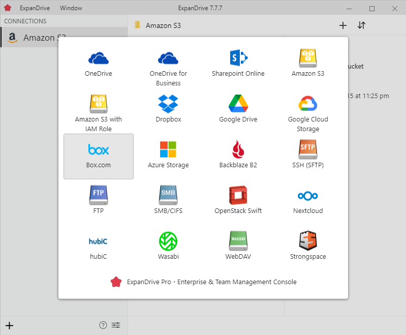Select Amazon S3 with IAM Role
Screen dimensions: 406x335
[98, 104]
